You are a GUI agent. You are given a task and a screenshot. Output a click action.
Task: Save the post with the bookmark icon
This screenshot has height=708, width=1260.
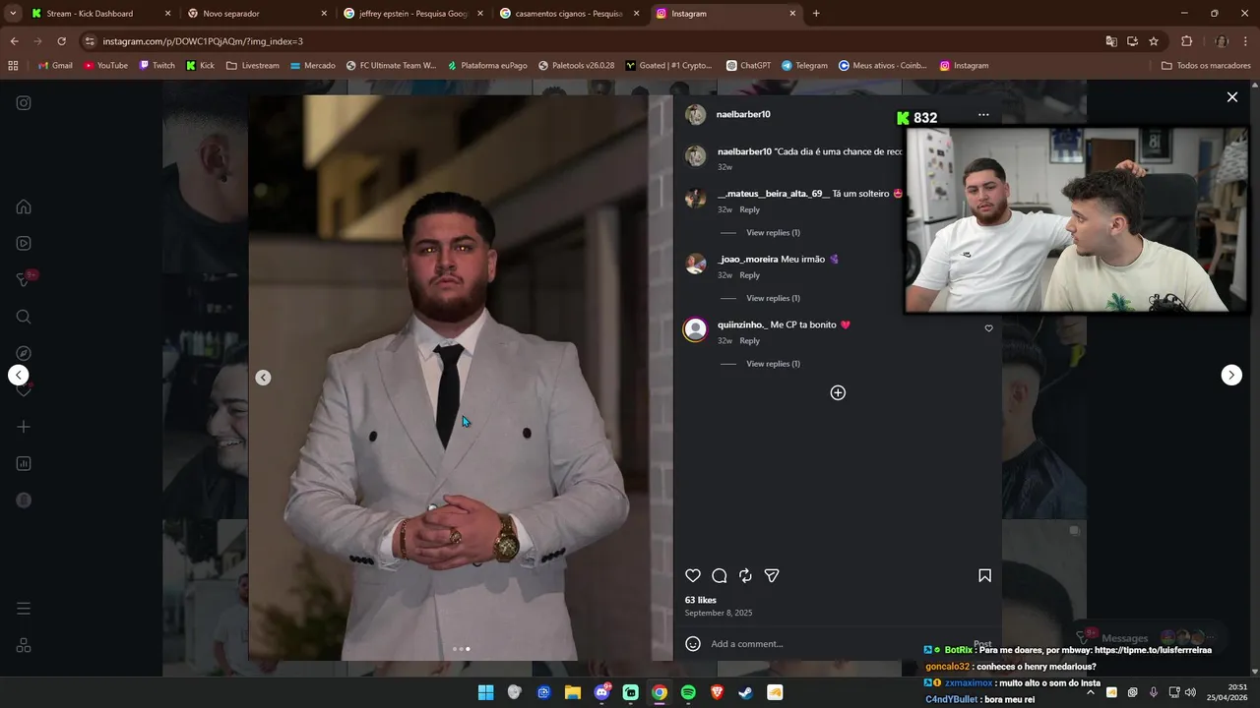[984, 575]
